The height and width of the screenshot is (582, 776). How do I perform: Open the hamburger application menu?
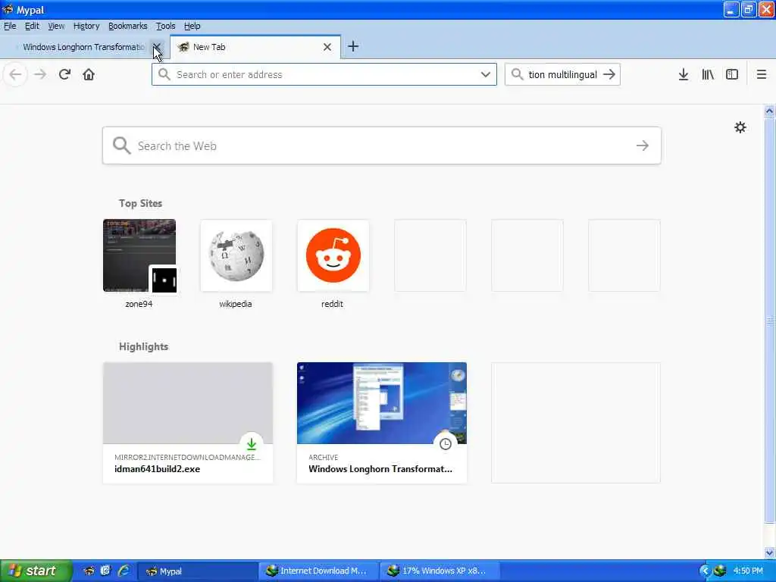(x=761, y=75)
